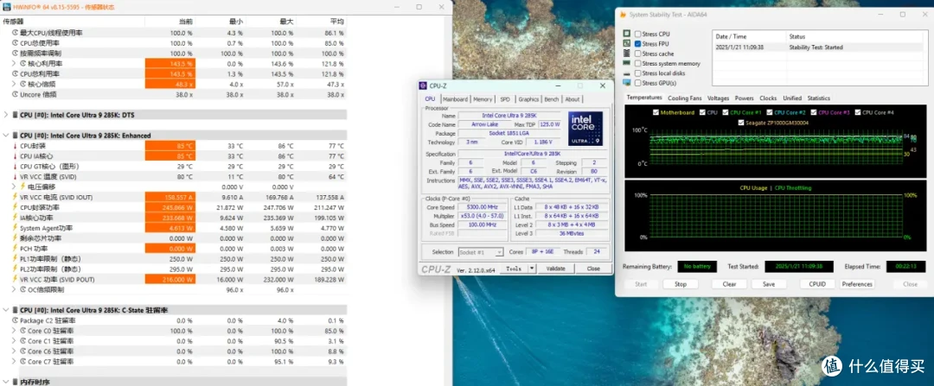Enable the Stress CPU checkbox
The image size is (934, 386).
(638, 34)
